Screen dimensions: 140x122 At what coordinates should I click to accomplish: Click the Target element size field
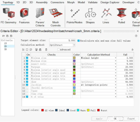[62, 40]
